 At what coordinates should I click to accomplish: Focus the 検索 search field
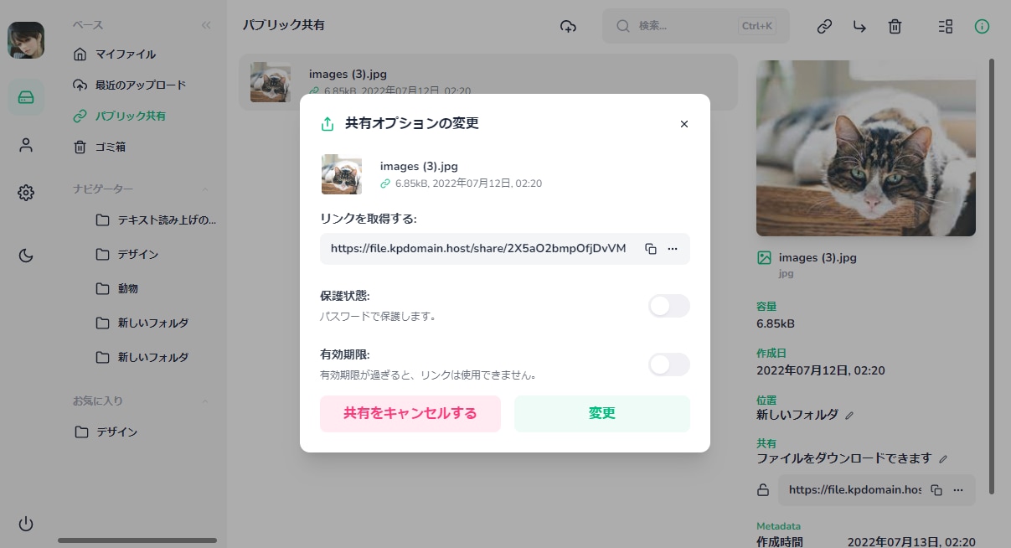point(695,26)
